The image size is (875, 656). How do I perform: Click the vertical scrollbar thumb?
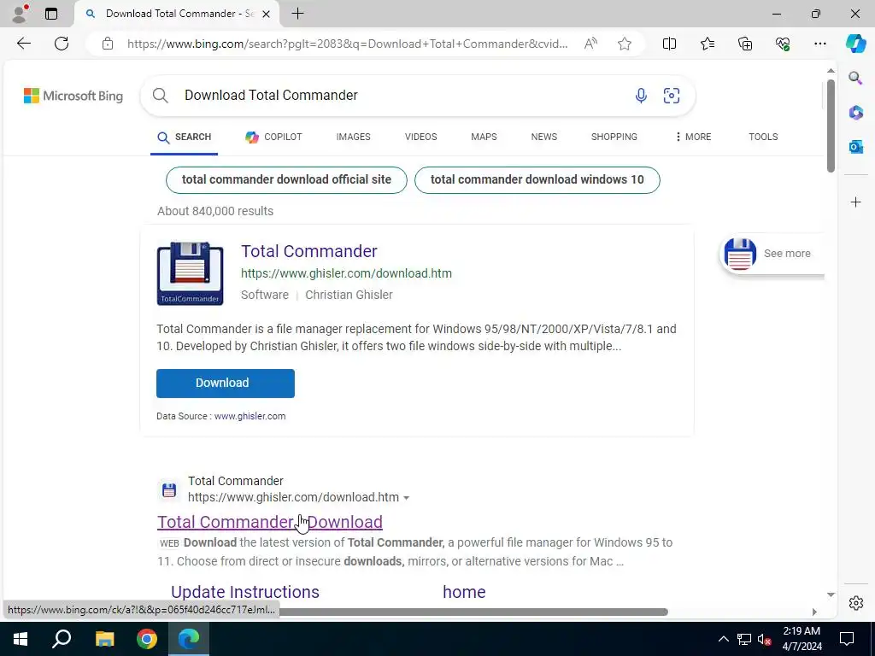(831, 126)
